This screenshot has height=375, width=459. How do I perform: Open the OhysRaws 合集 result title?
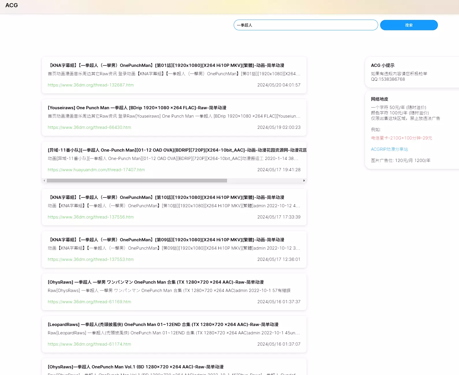click(x=156, y=282)
